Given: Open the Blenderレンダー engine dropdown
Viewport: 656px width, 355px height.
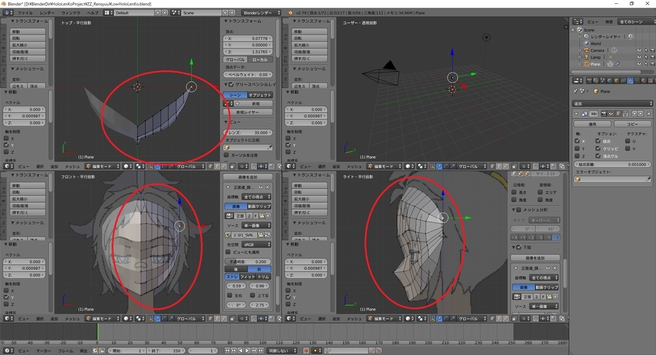Looking at the screenshot, I should tap(261, 13).
